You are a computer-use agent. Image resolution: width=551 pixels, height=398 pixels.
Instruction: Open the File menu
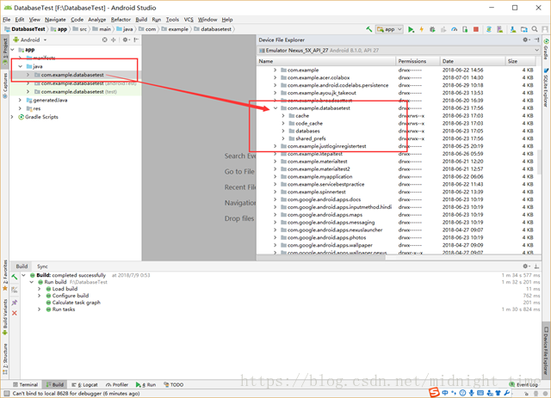(7, 20)
